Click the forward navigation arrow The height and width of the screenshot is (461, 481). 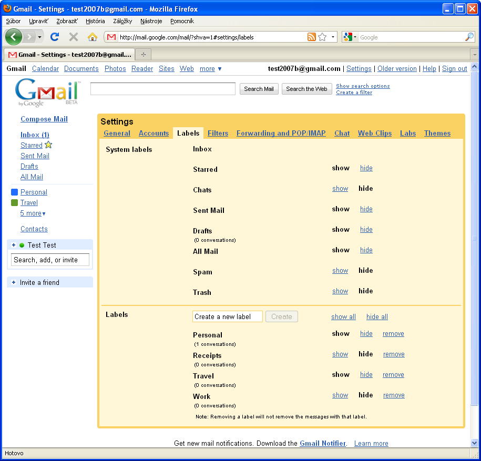click(x=29, y=37)
